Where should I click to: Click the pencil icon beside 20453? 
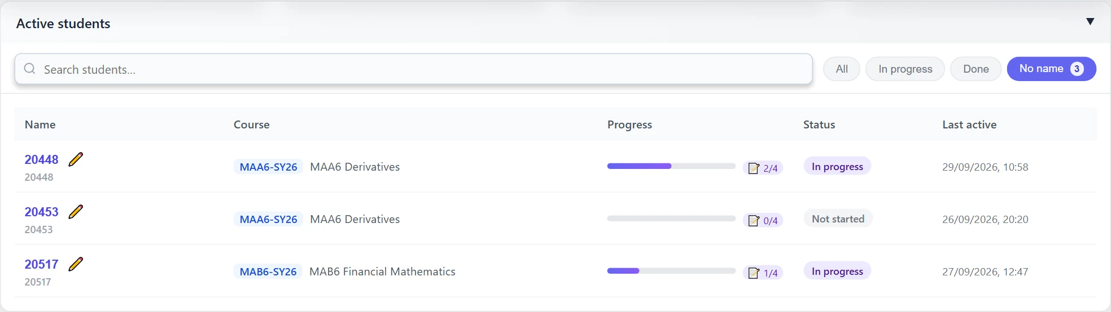click(76, 212)
